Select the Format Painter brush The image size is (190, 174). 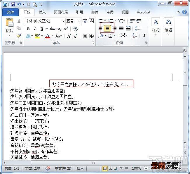pyautogui.click(x=19, y=36)
